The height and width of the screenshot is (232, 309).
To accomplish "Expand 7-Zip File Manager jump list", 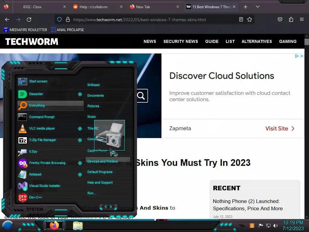I will click(x=80, y=140).
